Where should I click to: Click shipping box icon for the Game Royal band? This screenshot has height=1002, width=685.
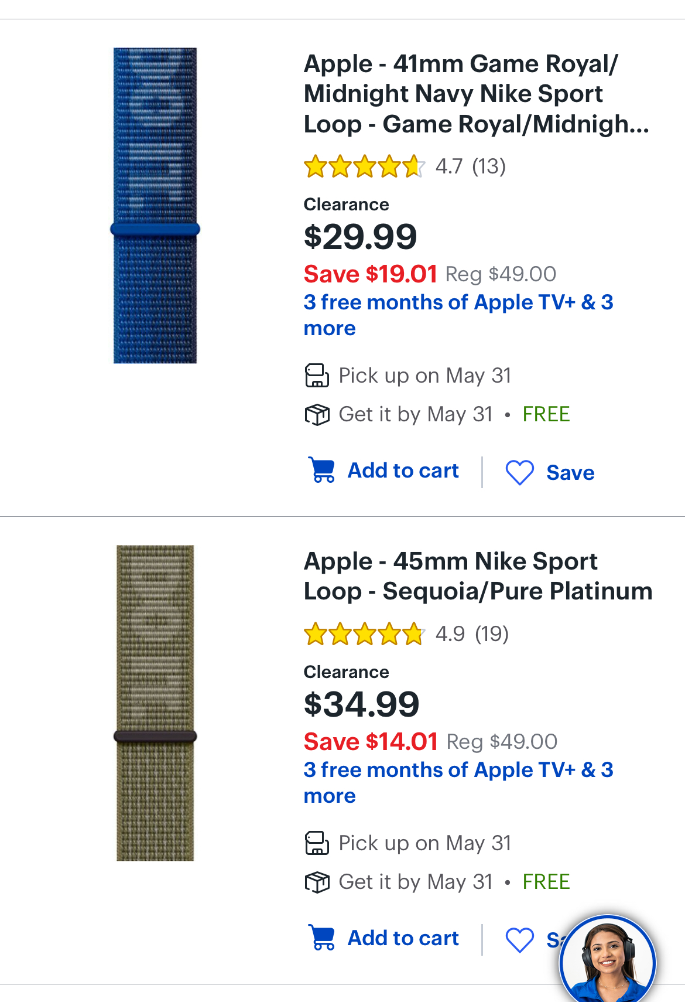tap(317, 415)
